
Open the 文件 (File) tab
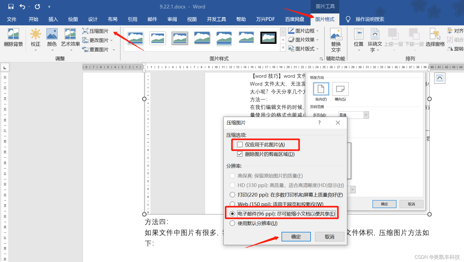tap(12, 19)
